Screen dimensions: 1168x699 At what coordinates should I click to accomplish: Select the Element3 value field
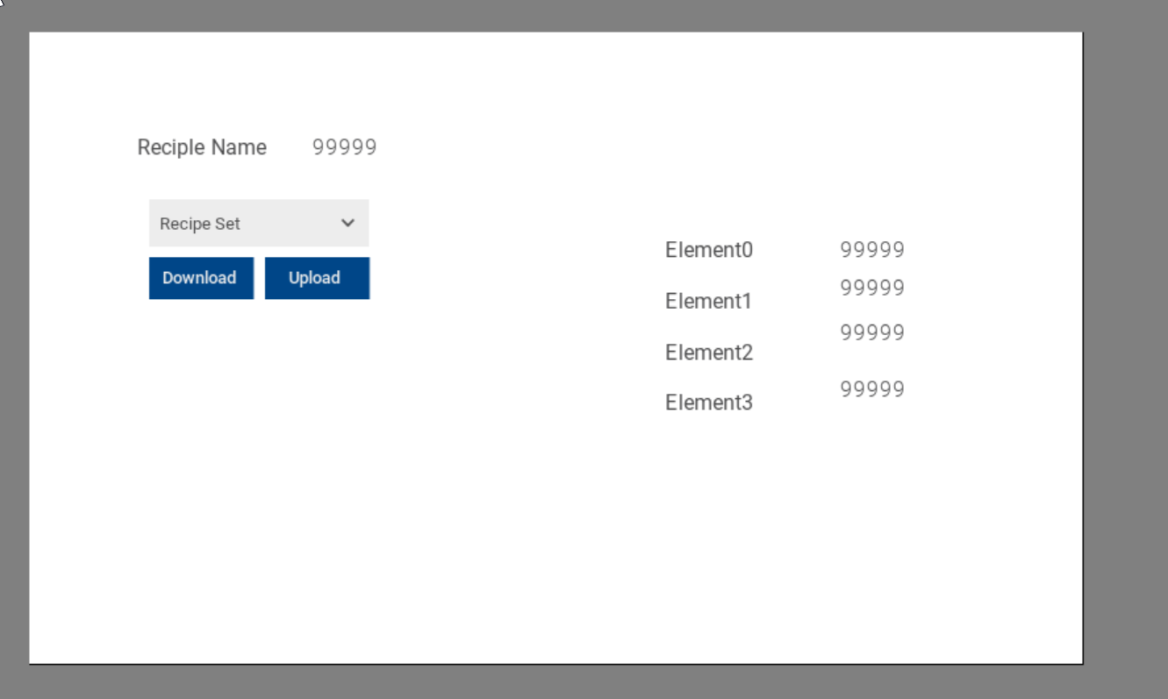[x=872, y=389]
